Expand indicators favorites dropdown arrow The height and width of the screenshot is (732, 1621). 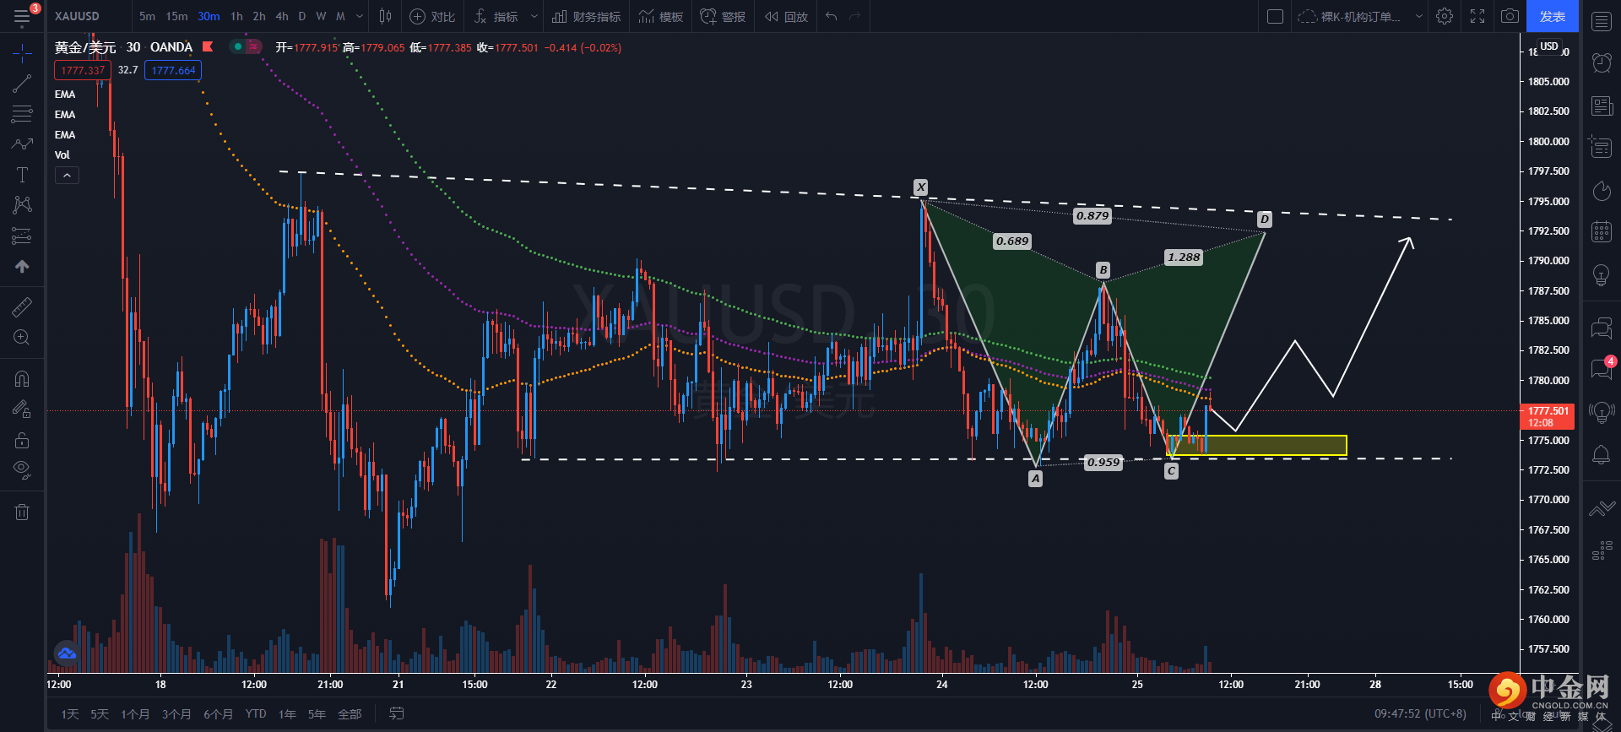534,16
